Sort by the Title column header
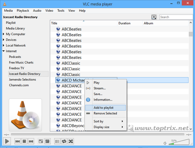Image resolution: width=195 pixels, height=148 pixels. pos(84,23)
